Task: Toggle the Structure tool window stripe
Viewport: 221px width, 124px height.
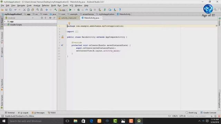Action: pos(2,38)
